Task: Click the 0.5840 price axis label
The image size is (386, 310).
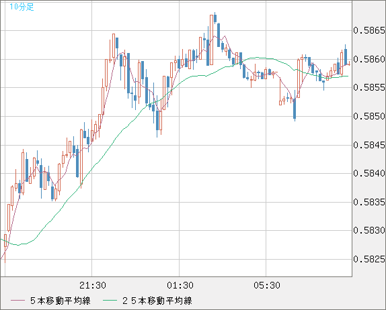Action: 369,173
